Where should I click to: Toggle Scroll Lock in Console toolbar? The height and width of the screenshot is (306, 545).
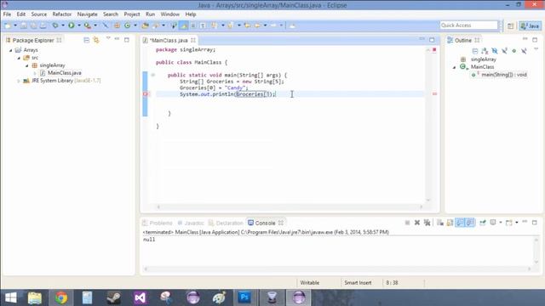click(x=450, y=223)
